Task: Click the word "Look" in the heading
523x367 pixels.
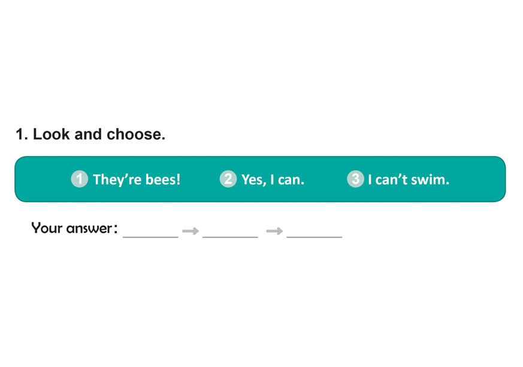Action: 52,134
